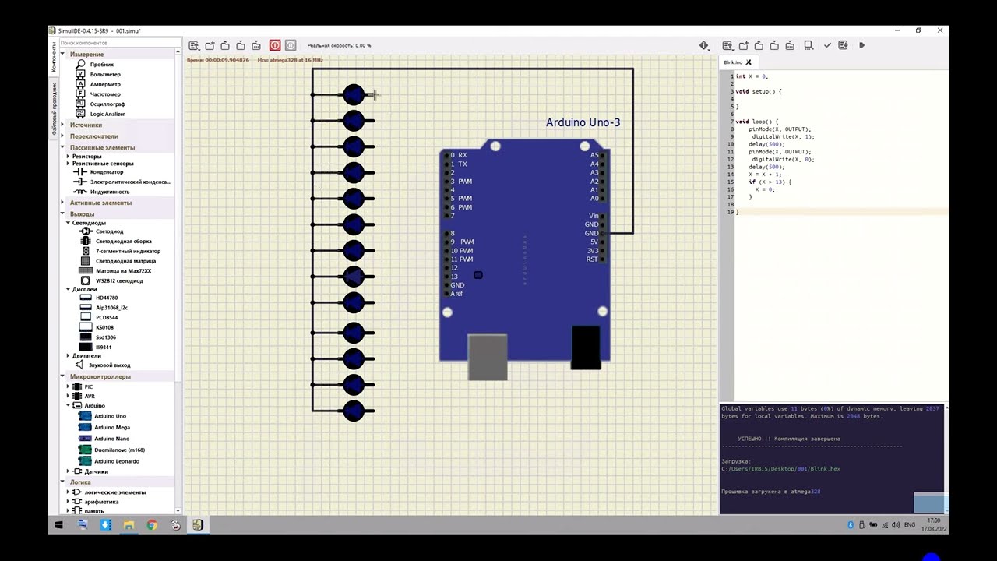Image resolution: width=997 pixels, height=561 pixels.
Task: Click the Blink.hex file path in the output
Action: coord(780,469)
